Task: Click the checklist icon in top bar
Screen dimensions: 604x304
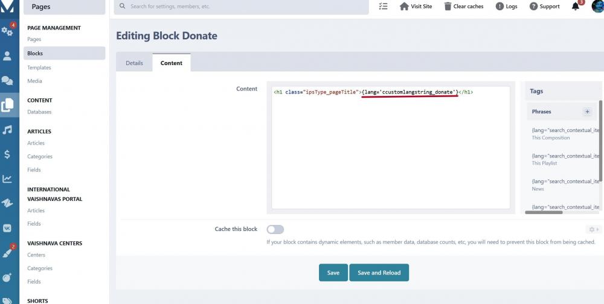Action: click(x=383, y=6)
